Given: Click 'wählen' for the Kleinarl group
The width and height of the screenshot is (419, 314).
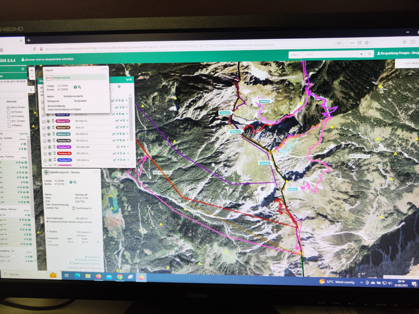Looking at the screenshot, I should click(27, 210).
